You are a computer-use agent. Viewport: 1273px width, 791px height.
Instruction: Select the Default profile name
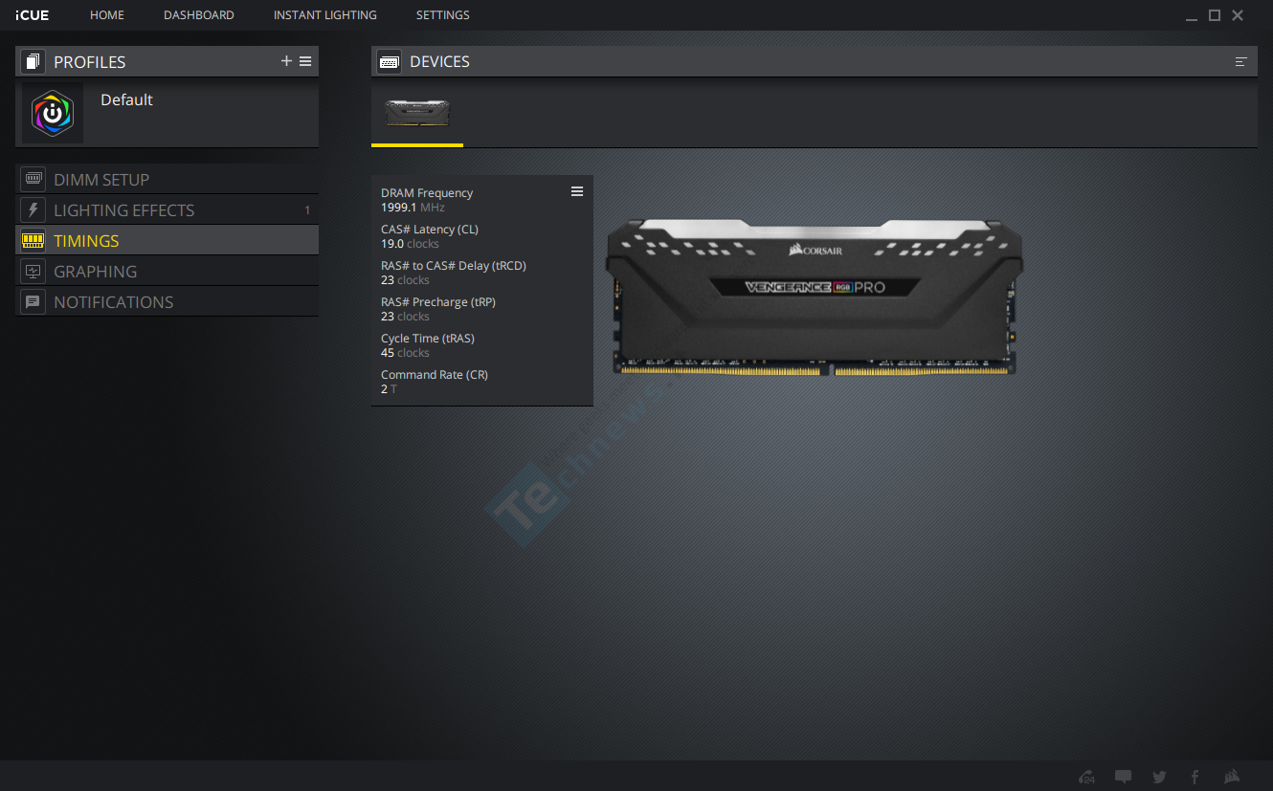coord(126,99)
